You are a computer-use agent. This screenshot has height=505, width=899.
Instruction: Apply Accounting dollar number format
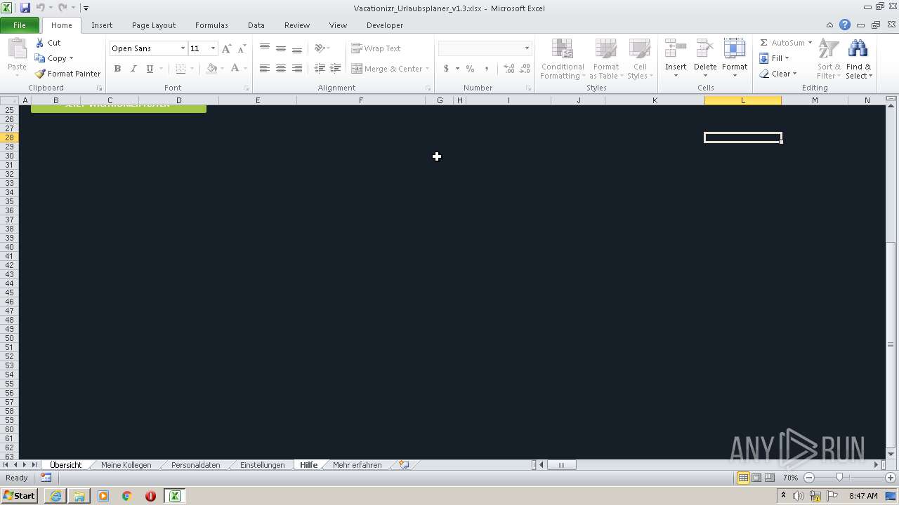click(446, 69)
